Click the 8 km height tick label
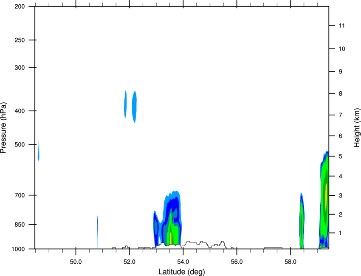The height and width of the screenshot is (276, 361). click(x=340, y=93)
